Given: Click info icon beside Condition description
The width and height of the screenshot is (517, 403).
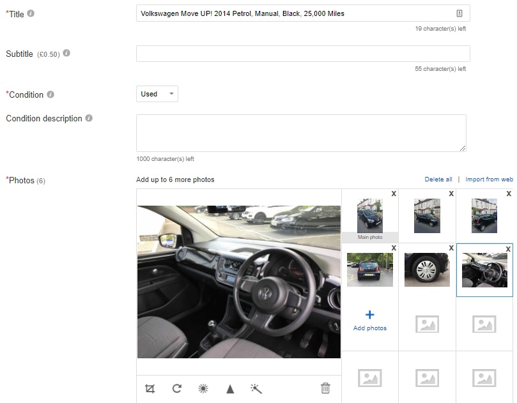Looking at the screenshot, I should (89, 118).
